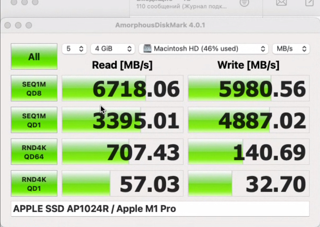320x227 pixels.
Task: Open the test count dropdown showing 5
Action: (74, 49)
